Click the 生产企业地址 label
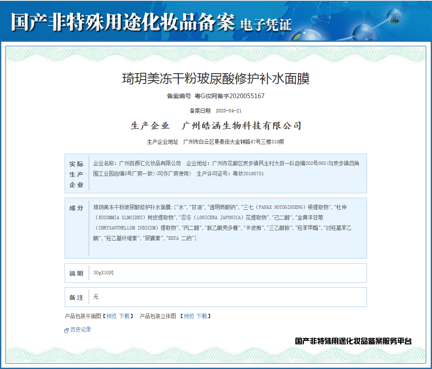 tap(162, 142)
